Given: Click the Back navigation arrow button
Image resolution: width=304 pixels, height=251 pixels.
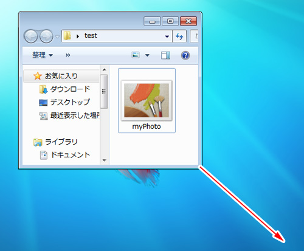Looking at the screenshot, I should [x=30, y=36].
